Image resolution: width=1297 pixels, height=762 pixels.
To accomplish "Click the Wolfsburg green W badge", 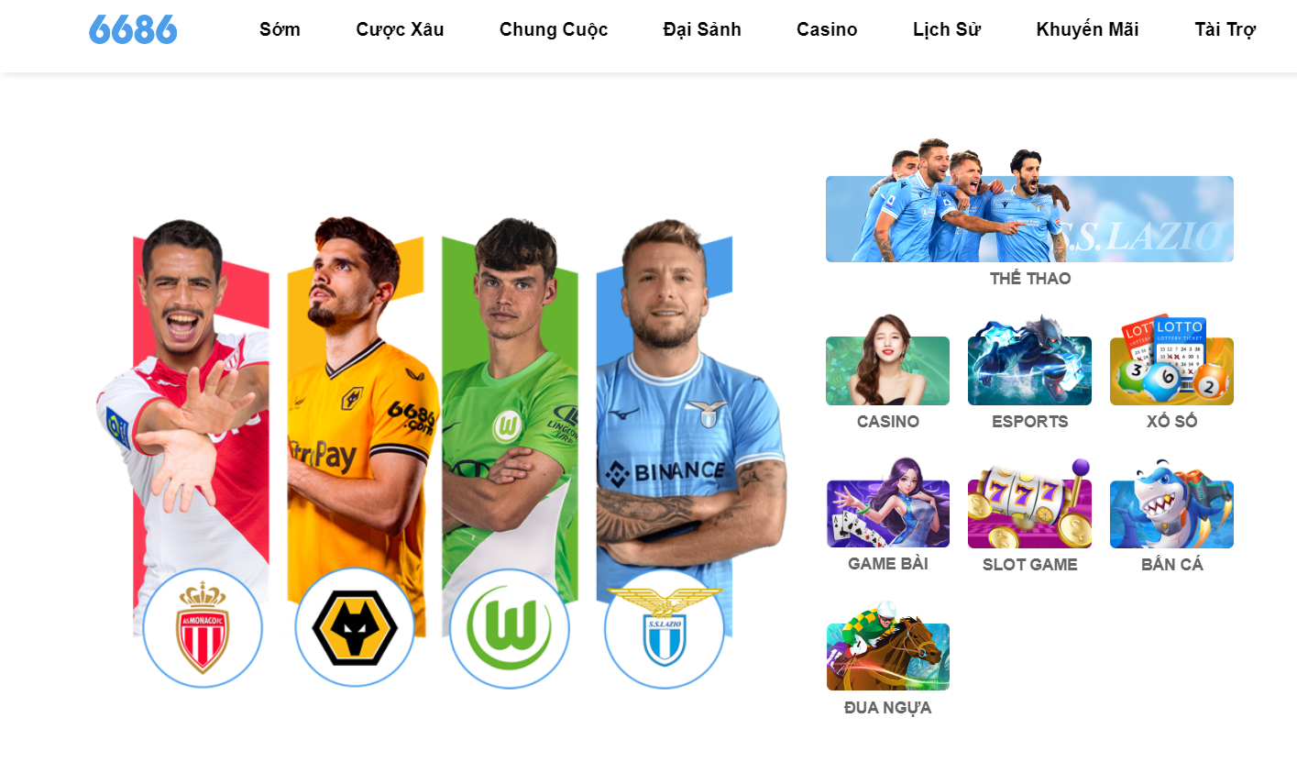I will pos(510,628).
